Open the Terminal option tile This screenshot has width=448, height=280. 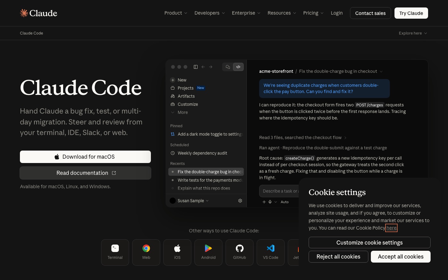coord(115,252)
